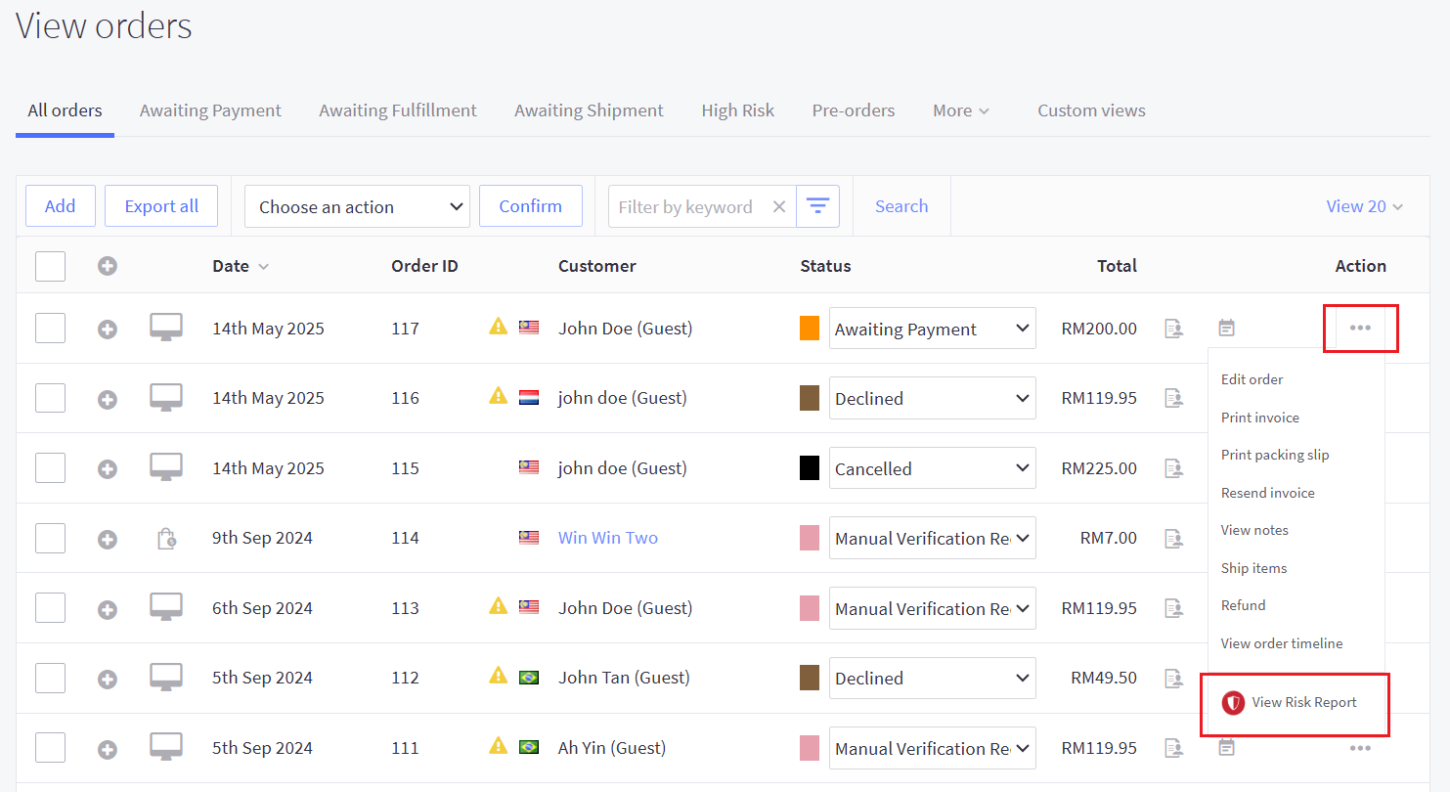Open customer details icon for order 114
The width and height of the screenshot is (1450, 792).
click(x=1174, y=538)
